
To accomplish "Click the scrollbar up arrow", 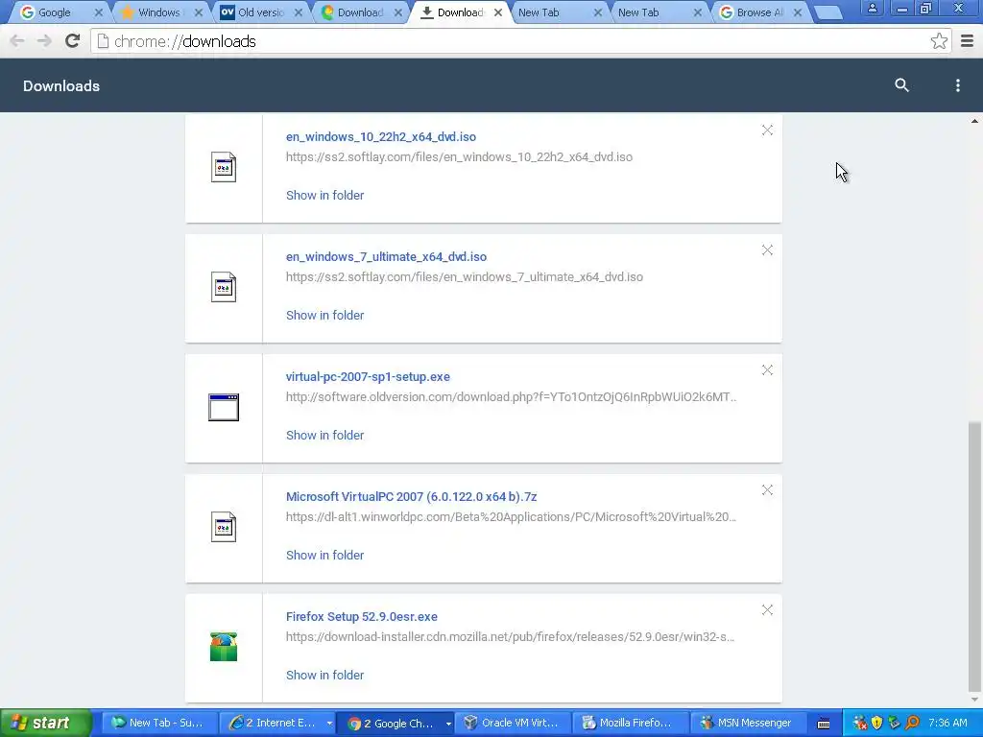I will 974,121.
